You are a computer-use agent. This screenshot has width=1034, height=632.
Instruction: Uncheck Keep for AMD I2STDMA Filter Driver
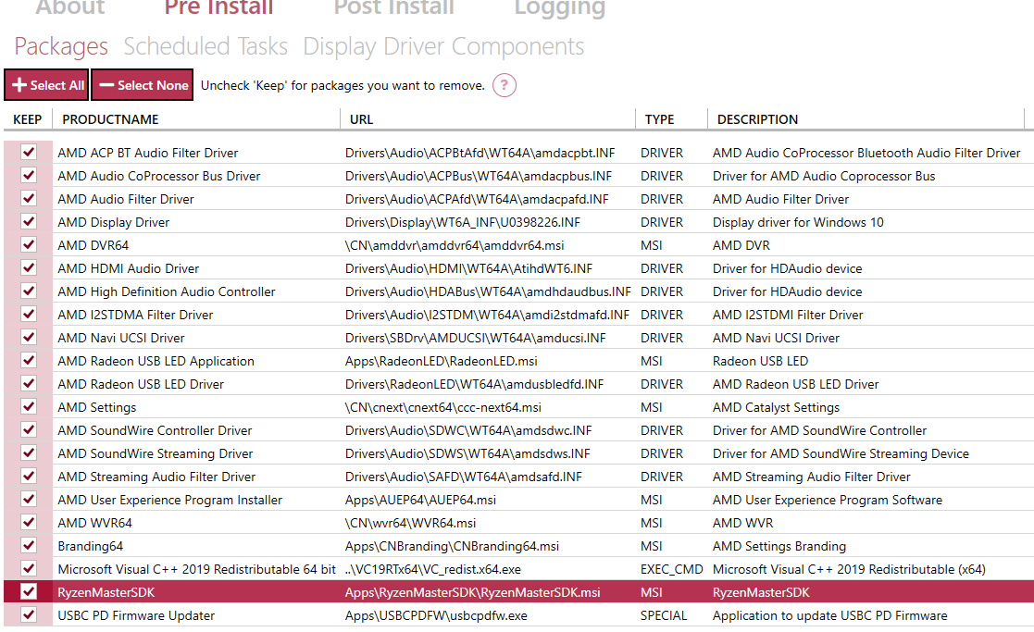pyautogui.click(x=29, y=314)
